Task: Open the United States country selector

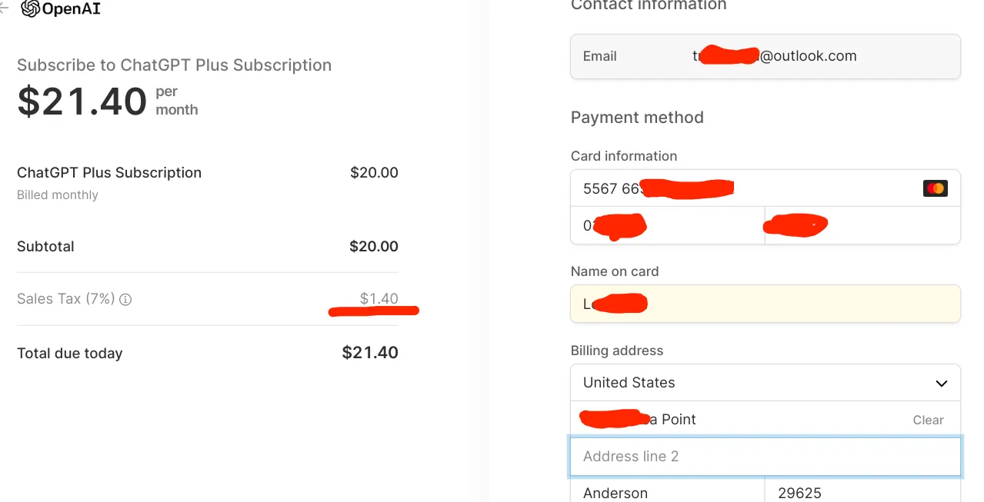Action: (766, 383)
